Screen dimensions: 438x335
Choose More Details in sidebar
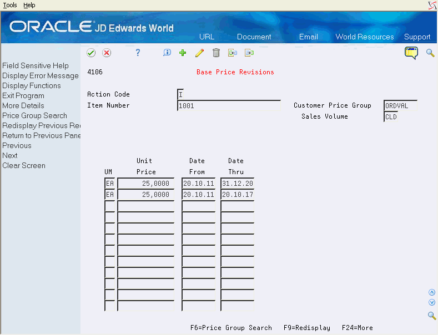click(23, 105)
